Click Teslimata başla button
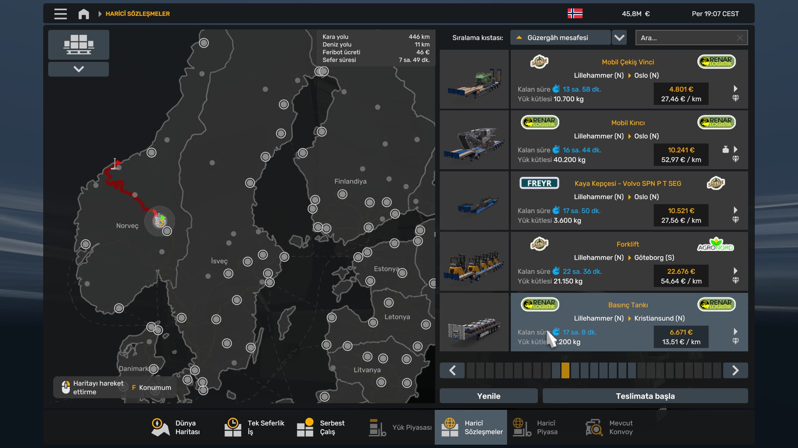The image size is (798, 448). pyautogui.click(x=645, y=396)
